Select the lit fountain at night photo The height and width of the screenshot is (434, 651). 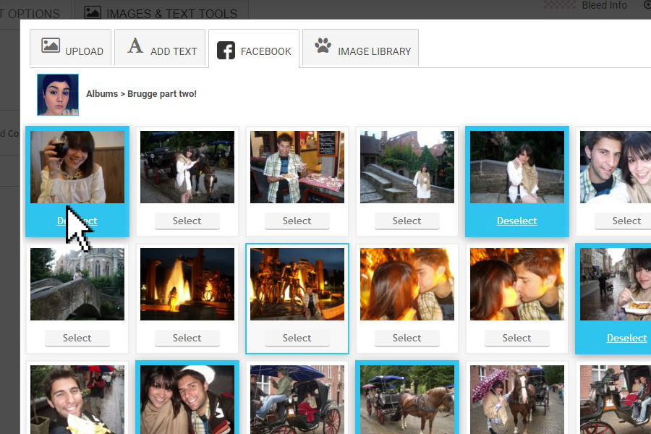(x=187, y=338)
